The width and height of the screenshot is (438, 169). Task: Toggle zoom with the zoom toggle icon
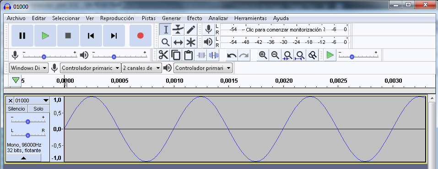pyautogui.click(x=312, y=55)
